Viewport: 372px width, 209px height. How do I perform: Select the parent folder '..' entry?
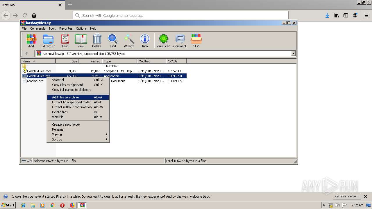pyautogui.click(x=104, y=66)
